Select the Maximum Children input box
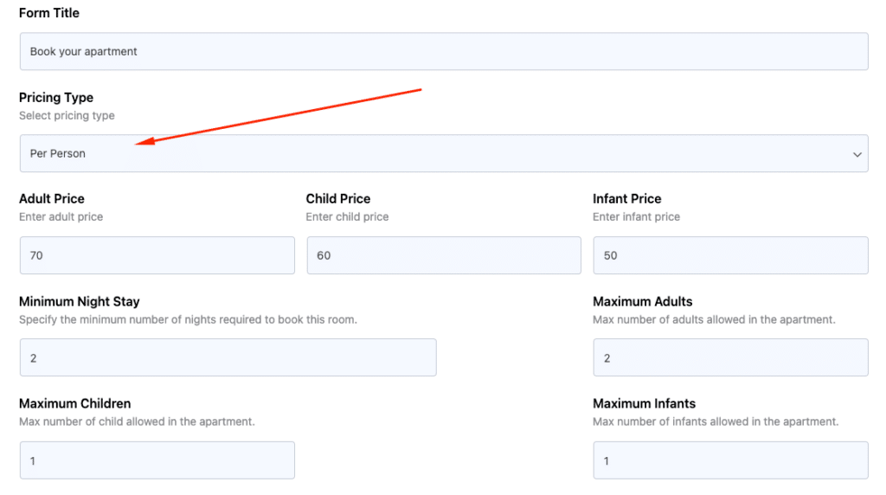886x495 pixels. click(x=157, y=460)
